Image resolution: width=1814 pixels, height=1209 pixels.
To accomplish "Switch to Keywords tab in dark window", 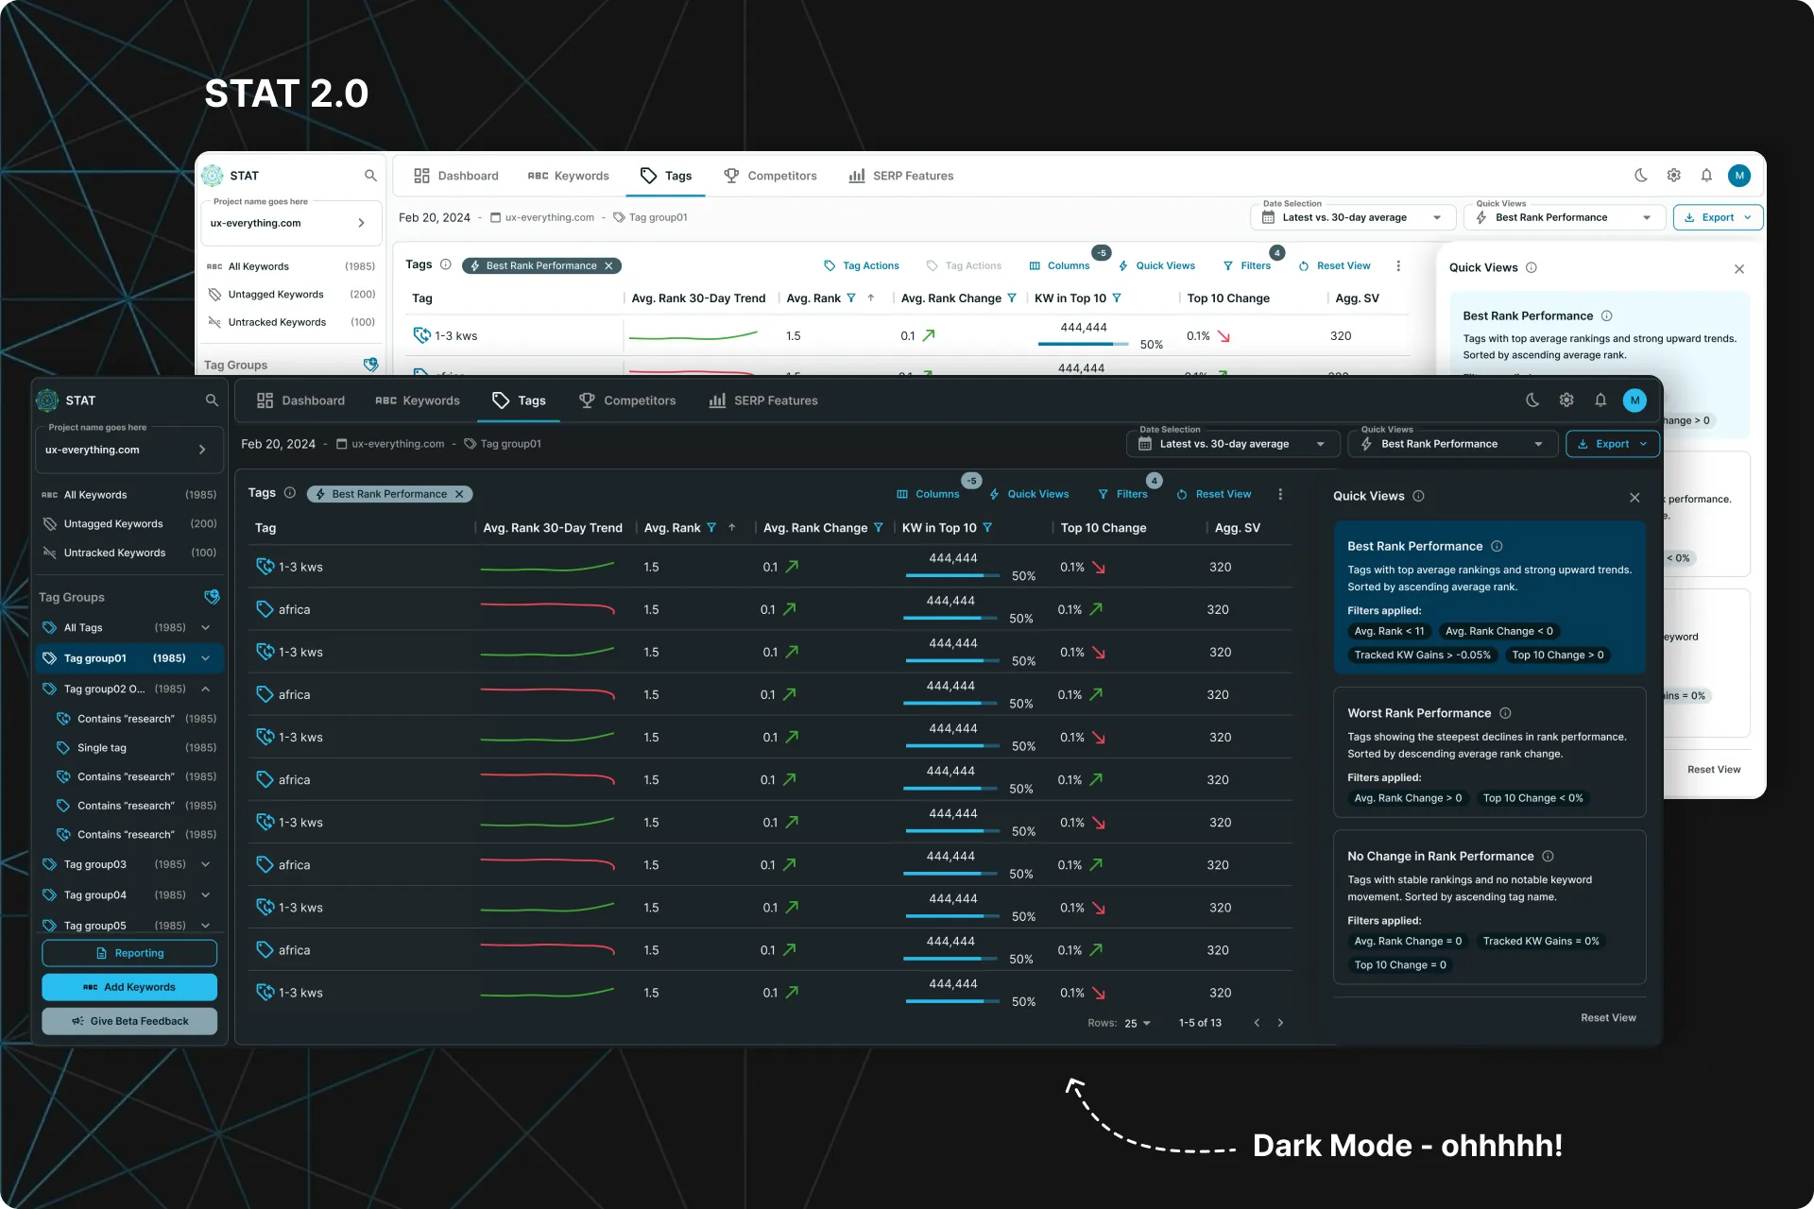I will click(x=418, y=400).
